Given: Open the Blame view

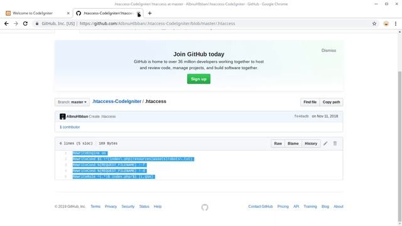Looking at the screenshot, I should [x=293, y=144].
